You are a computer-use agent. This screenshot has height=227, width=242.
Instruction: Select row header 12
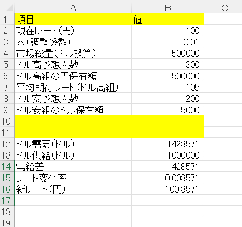point(7,144)
